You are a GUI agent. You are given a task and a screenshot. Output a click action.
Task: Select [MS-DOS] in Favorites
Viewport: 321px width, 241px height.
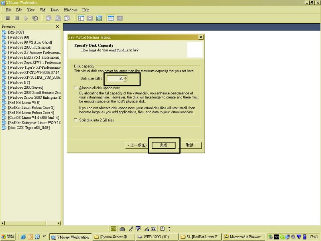tap(16, 32)
